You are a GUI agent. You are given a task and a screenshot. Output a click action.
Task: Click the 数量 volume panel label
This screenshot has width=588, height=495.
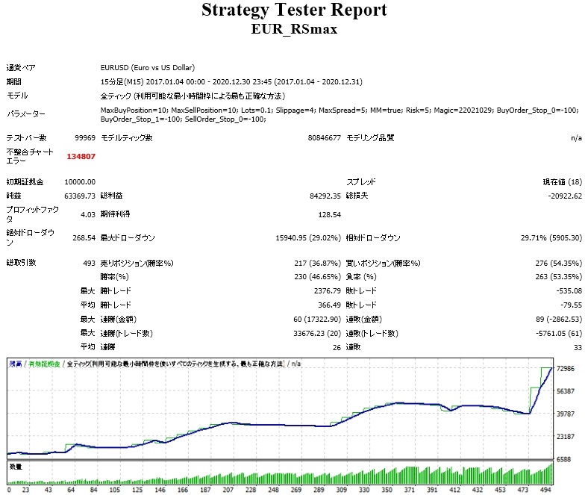click(16, 467)
